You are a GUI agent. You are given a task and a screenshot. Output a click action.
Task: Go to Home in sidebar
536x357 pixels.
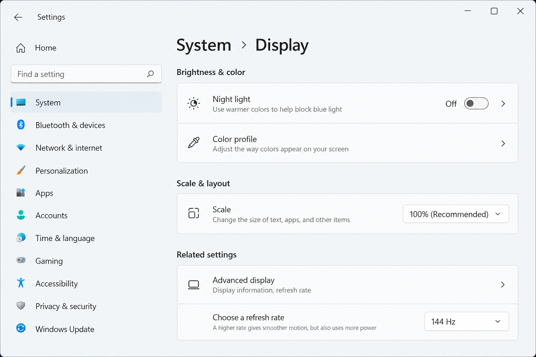(86, 48)
